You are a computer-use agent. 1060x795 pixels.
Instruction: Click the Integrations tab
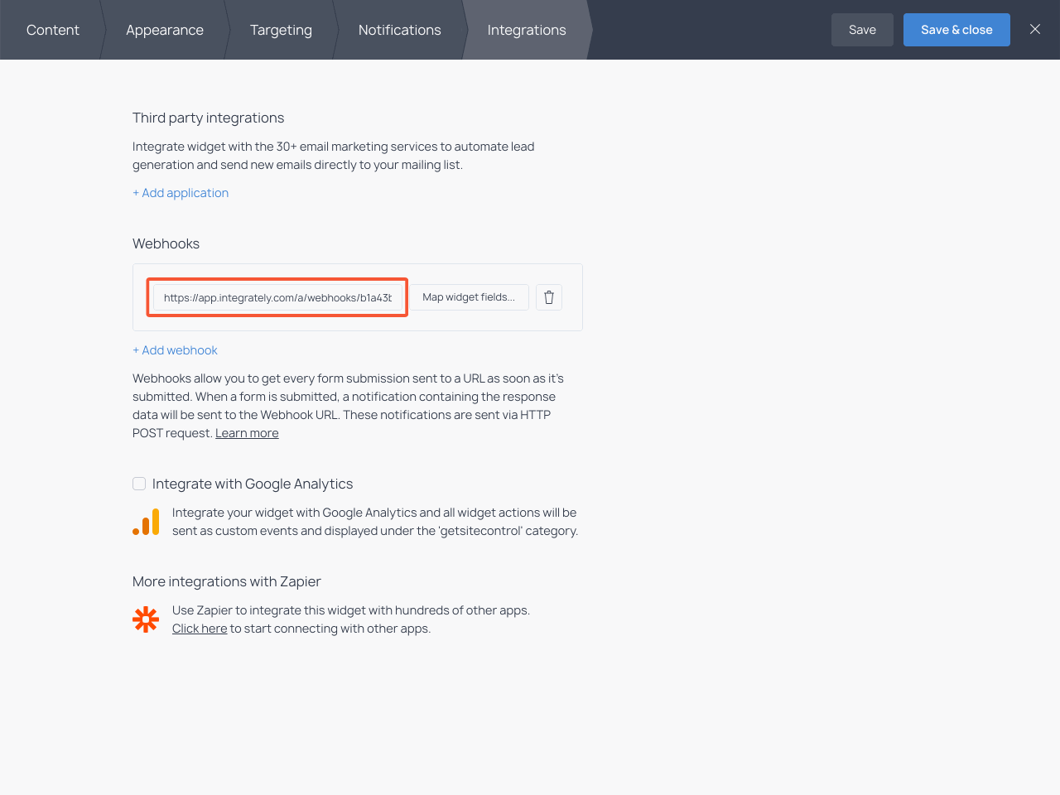pyautogui.click(x=526, y=30)
